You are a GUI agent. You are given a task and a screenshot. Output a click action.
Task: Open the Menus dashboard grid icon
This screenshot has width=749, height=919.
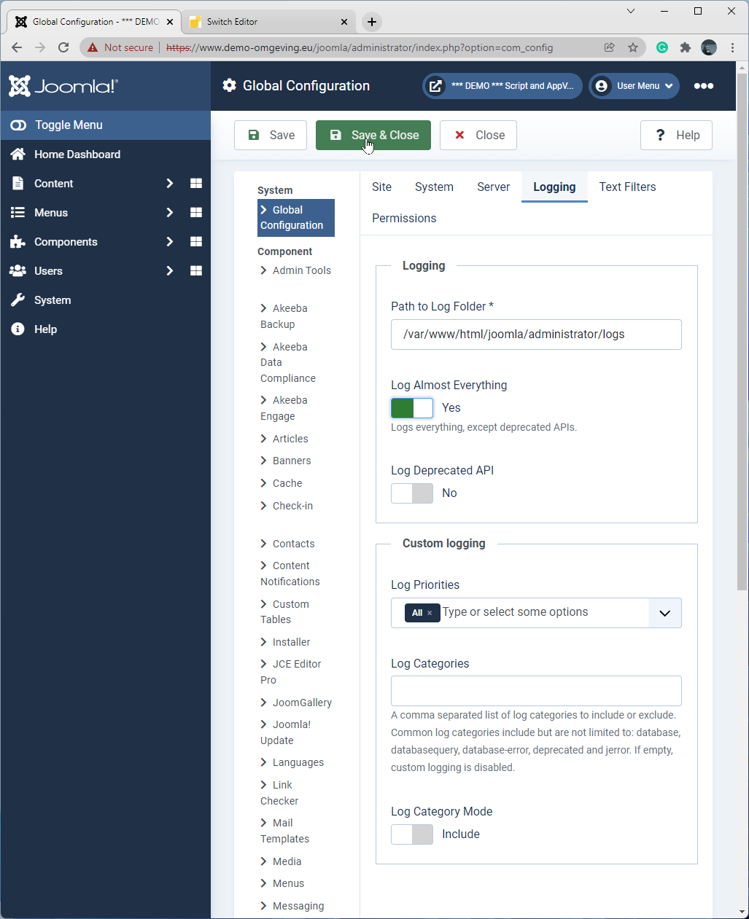[x=196, y=213]
